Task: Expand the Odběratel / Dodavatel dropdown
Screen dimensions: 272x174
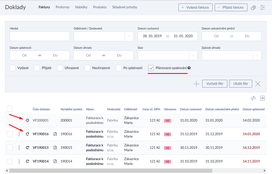Action: [129, 36]
